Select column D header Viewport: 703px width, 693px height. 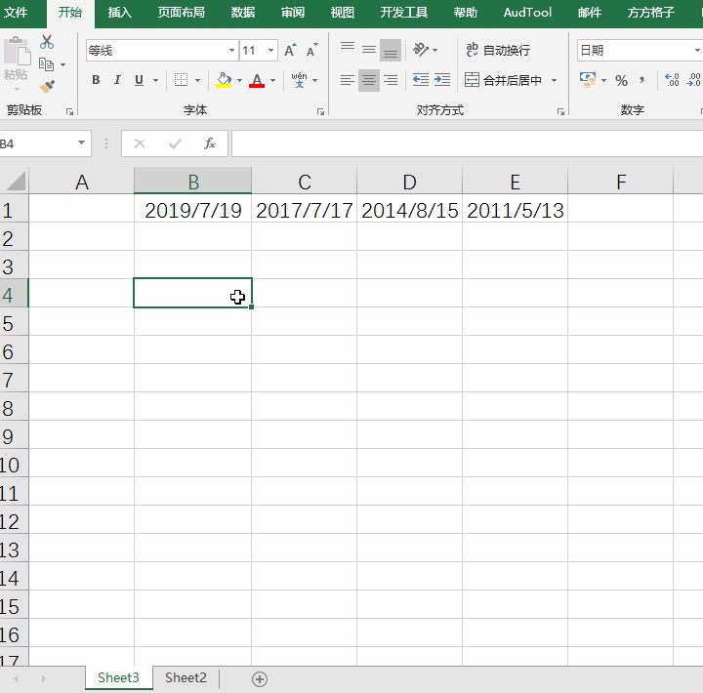pyautogui.click(x=409, y=182)
